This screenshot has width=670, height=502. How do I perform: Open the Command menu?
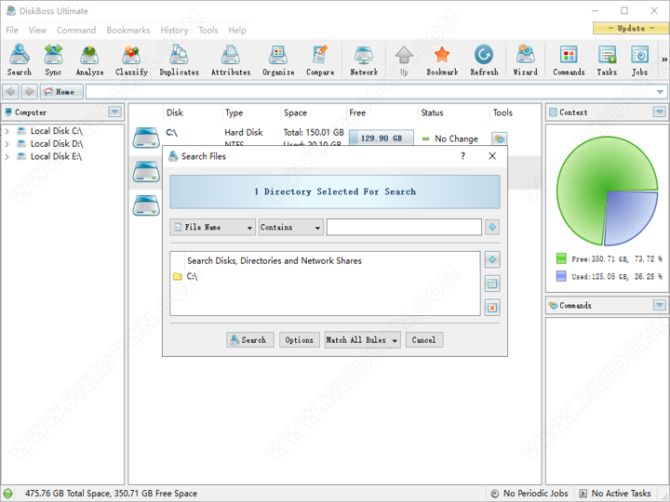[76, 31]
